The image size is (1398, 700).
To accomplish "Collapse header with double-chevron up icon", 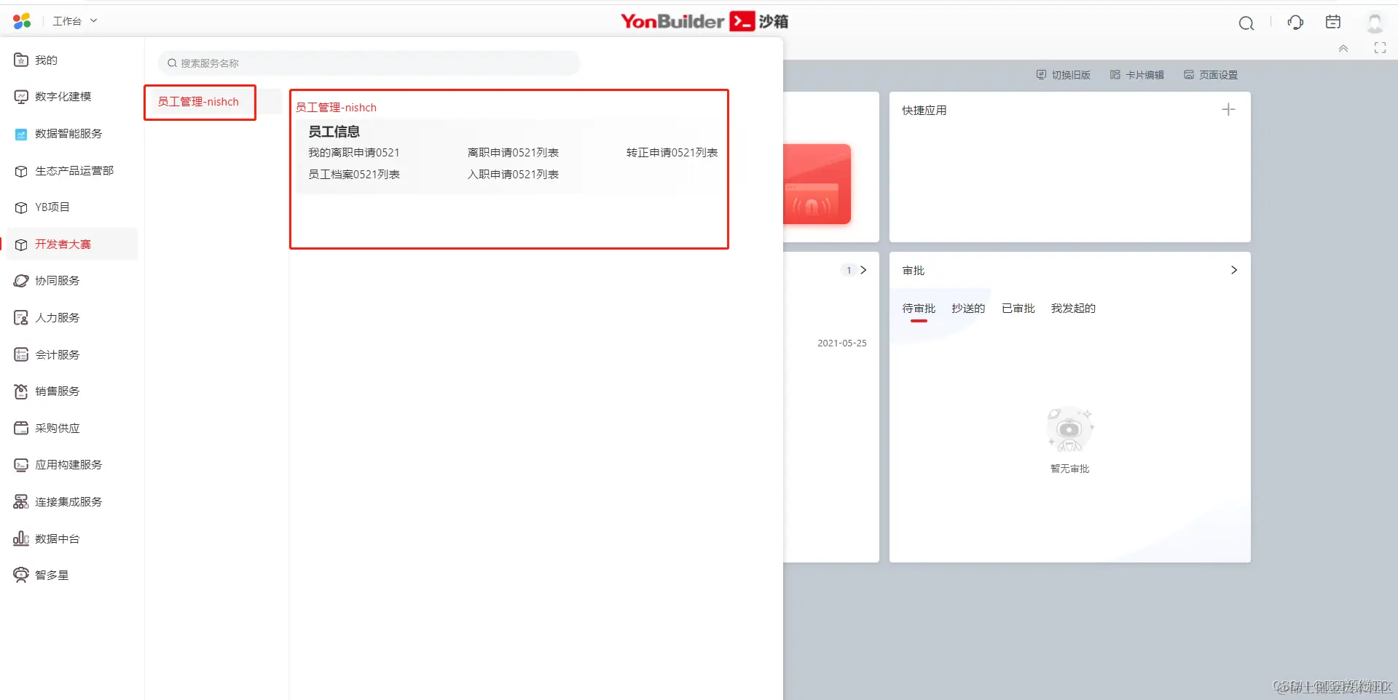I will [1343, 48].
